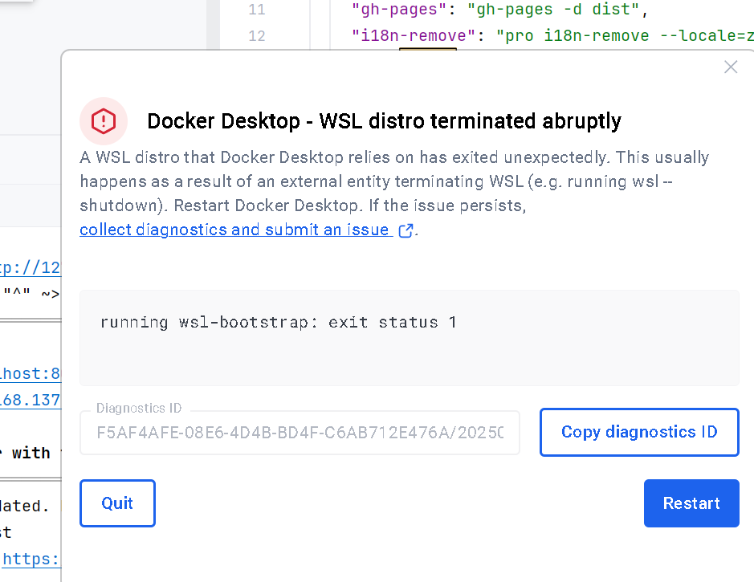Click the dialog title 'WSL distro terminated abruptly'

click(470, 121)
